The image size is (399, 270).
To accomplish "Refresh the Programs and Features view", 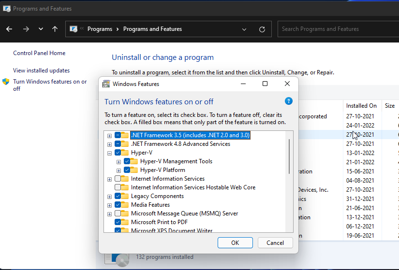I will point(262,29).
